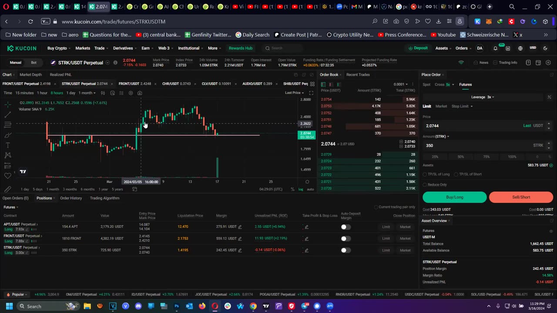This screenshot has height=313, width=557.
Task: Enable the Reduce Only option
Action: click(x=425, y=185)
